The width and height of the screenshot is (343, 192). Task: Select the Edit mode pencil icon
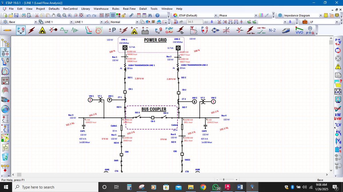click(x=7, y=30)
